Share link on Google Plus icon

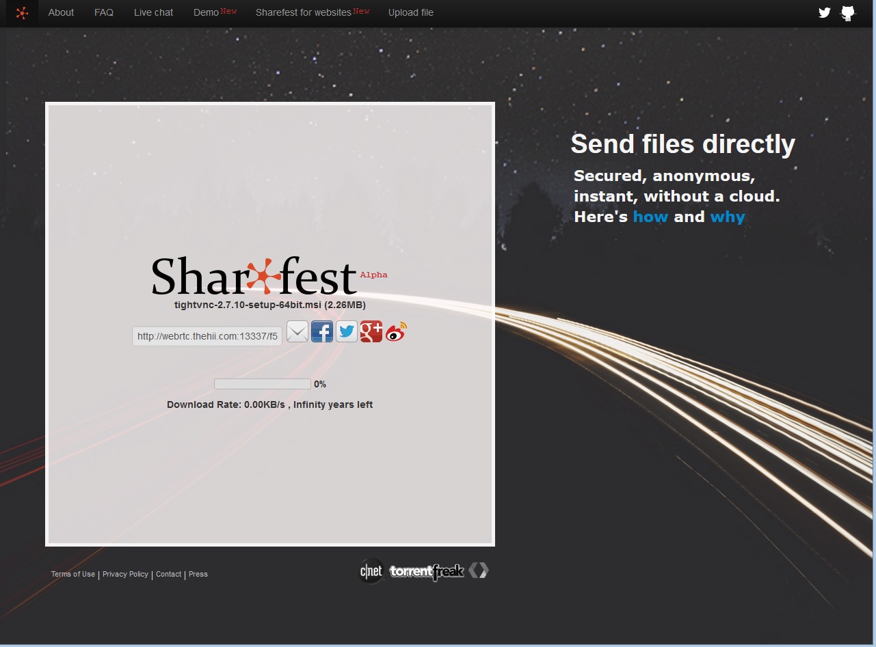click(x=371, y=331)
